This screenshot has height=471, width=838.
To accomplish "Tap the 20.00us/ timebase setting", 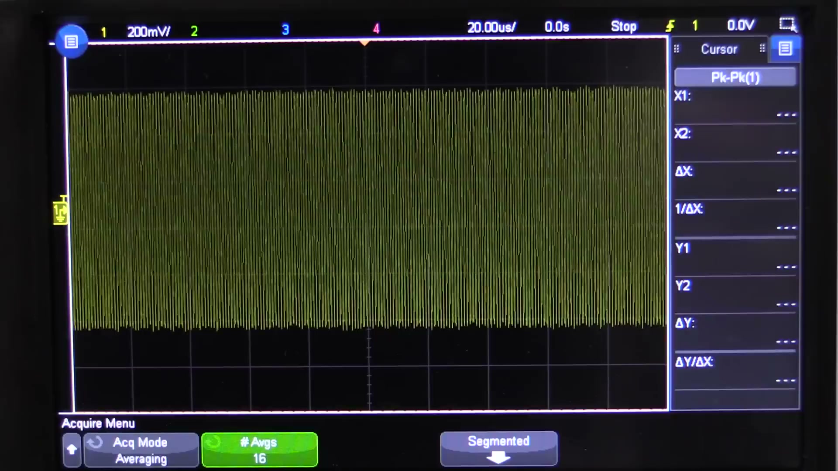I will (491, 27).
